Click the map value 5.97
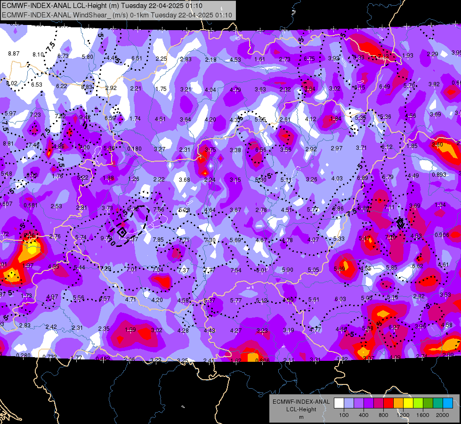Viewport: 461px width, 424px height. (x=10, y=113)
